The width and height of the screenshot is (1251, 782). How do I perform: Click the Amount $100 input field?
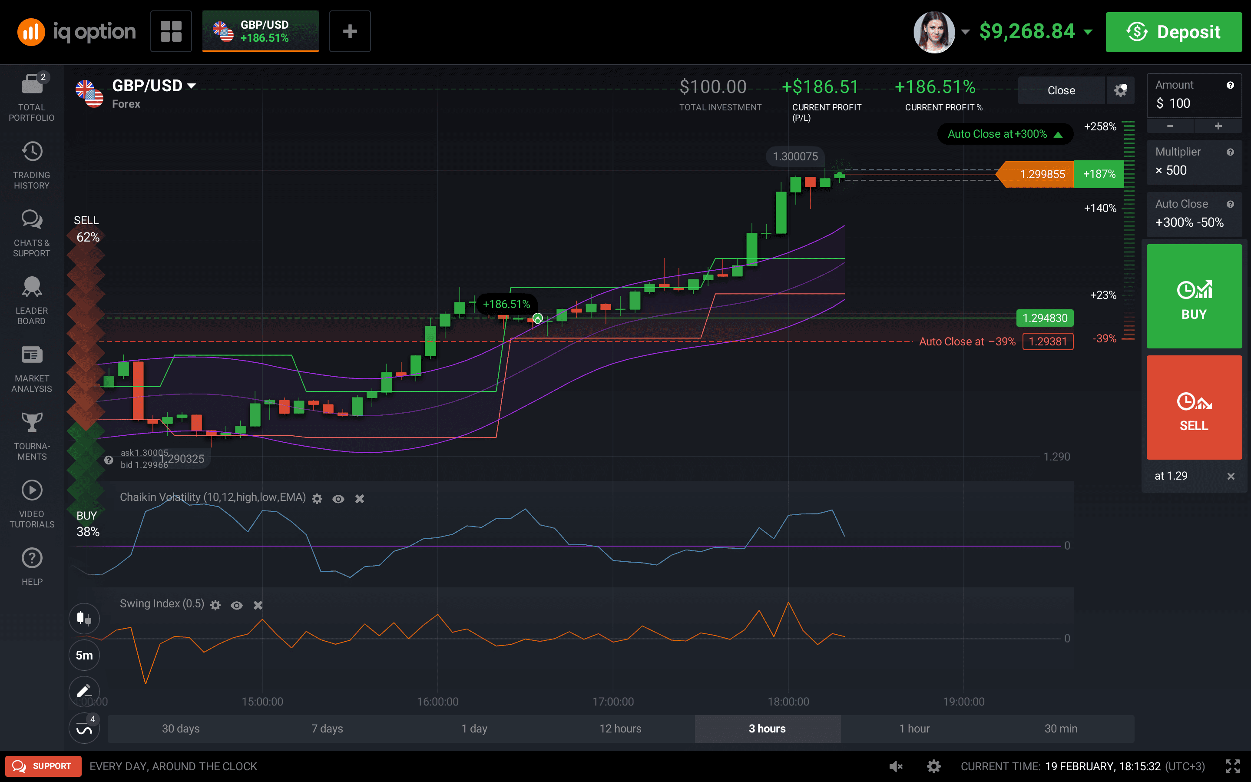pyautogui.click(x=1194, y=96)
